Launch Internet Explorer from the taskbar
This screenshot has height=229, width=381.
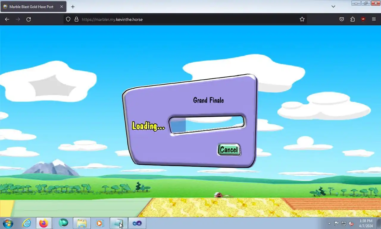[27, 223]
